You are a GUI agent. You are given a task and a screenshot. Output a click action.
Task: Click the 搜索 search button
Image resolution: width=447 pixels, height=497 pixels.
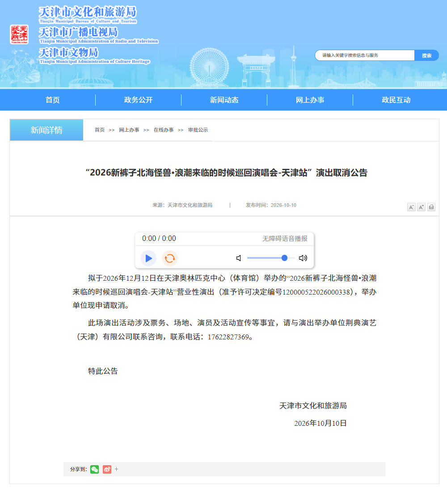point(426,56)
